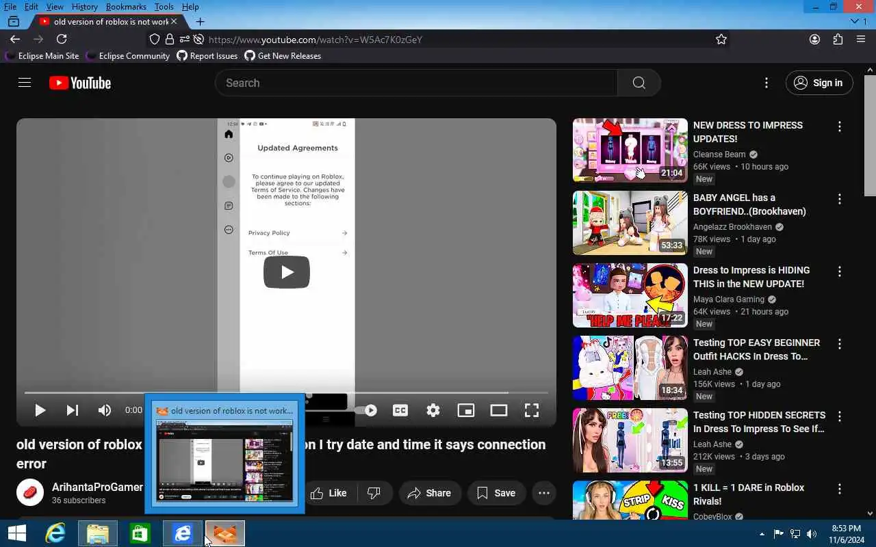Image resolution: width=876 pixels, height=547 pixels.
Task: Open 1 KILL = 1 DARE in Roblox Rivals
Action: (x=749, y=494)
